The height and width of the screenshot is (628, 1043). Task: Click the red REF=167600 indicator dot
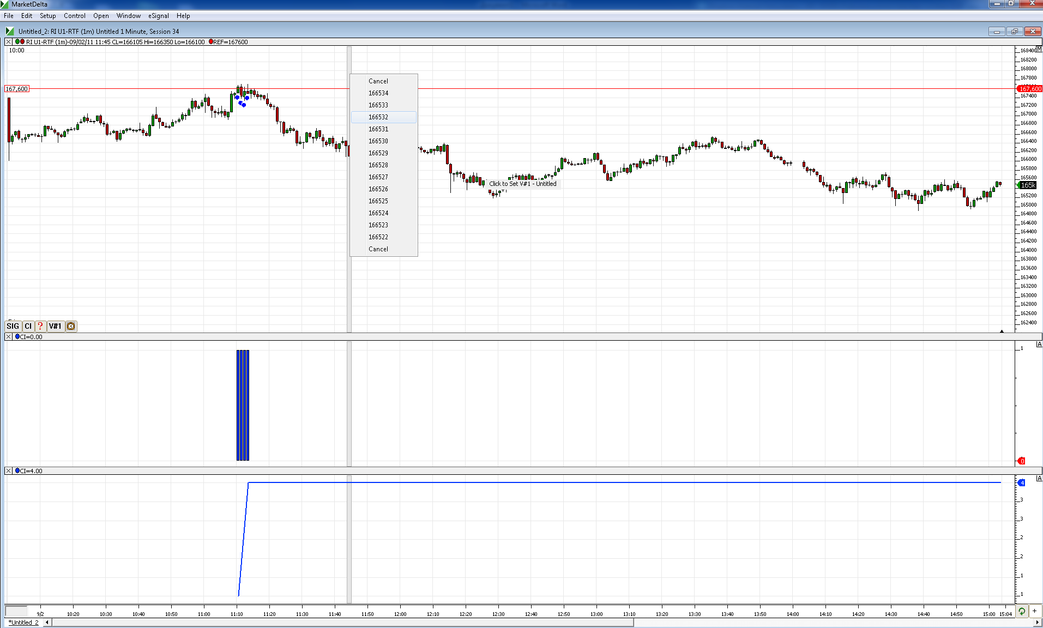tap(211, 42)
